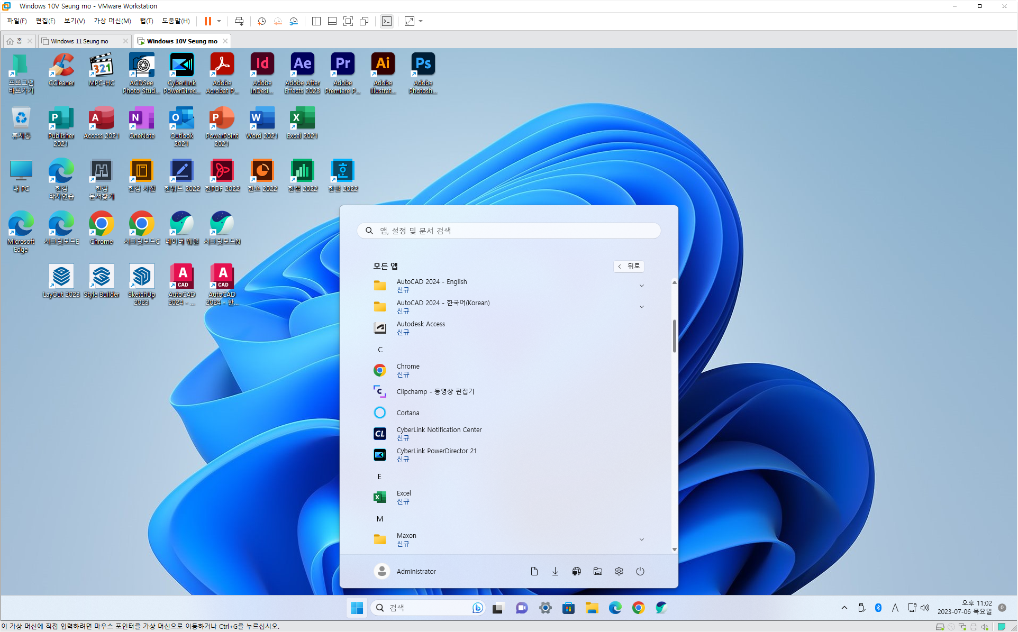This screenshot has width=1018, height=632.
Task: Open the 가상 머신(M) menu
Action: click(112, 21)
